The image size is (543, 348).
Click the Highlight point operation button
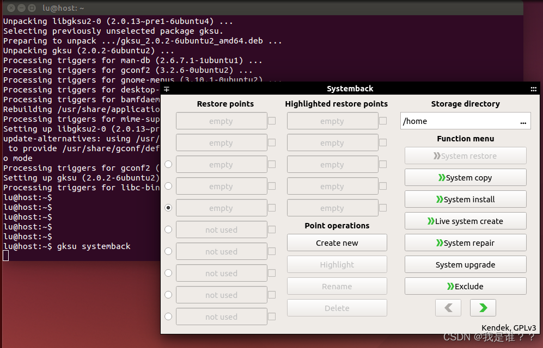coord(337,265)
